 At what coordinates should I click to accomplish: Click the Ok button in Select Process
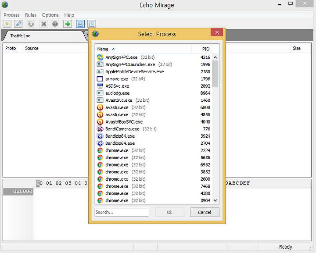pyautogui.click(x=170, y=212)
